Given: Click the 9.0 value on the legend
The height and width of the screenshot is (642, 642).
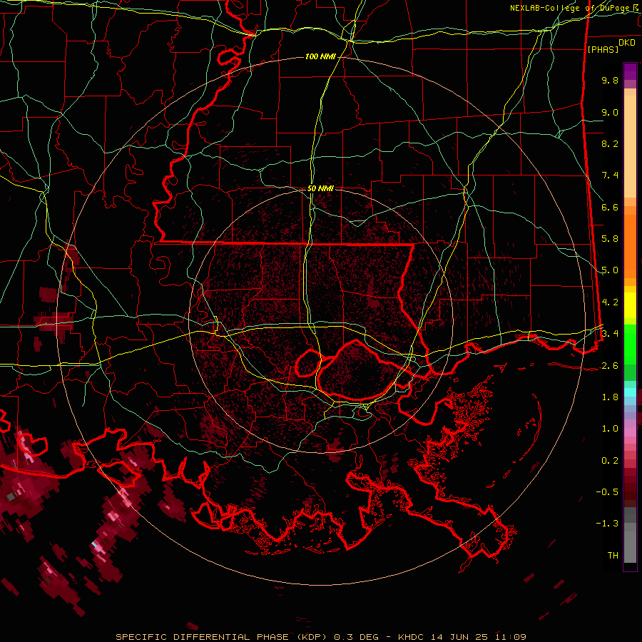Looking at the screenshot, I should click(610, 112).
